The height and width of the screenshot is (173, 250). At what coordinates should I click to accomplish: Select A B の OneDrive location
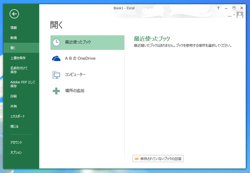pos(87,58)
